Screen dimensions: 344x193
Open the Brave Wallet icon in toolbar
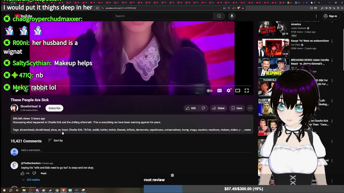(330, 8)
